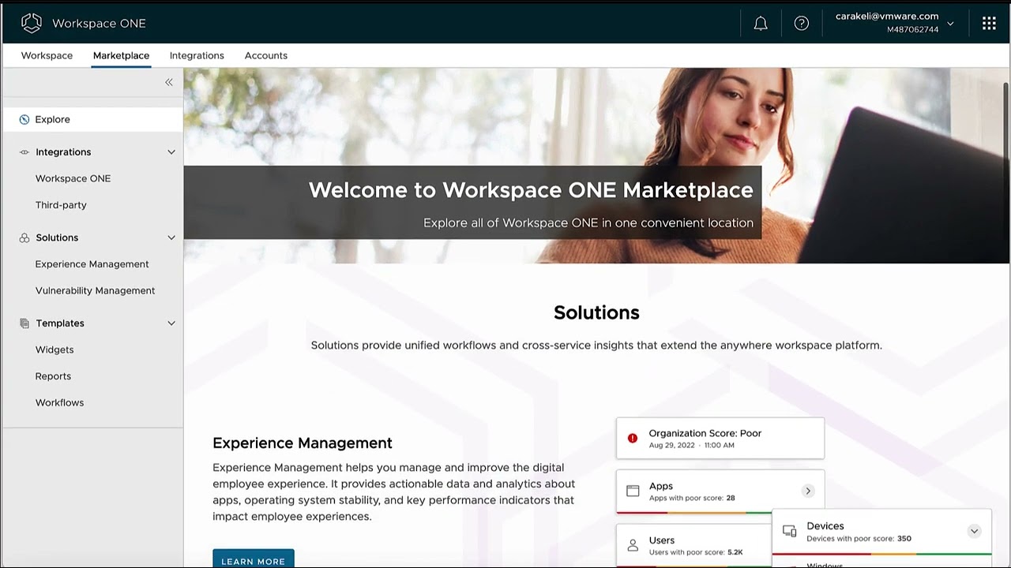Open Workspace ONE integrations in sidebar

(x=73, y=178)
